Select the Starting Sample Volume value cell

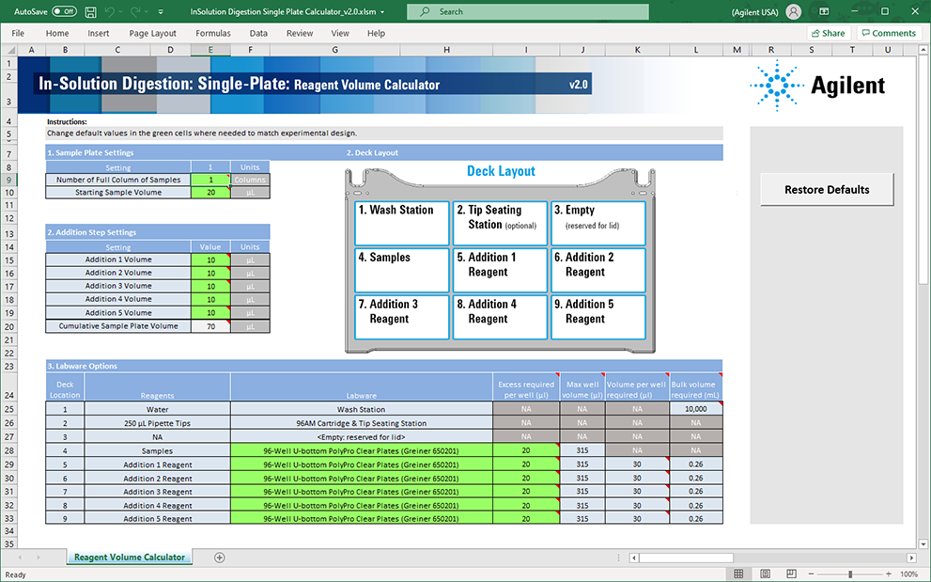[210, 193]
